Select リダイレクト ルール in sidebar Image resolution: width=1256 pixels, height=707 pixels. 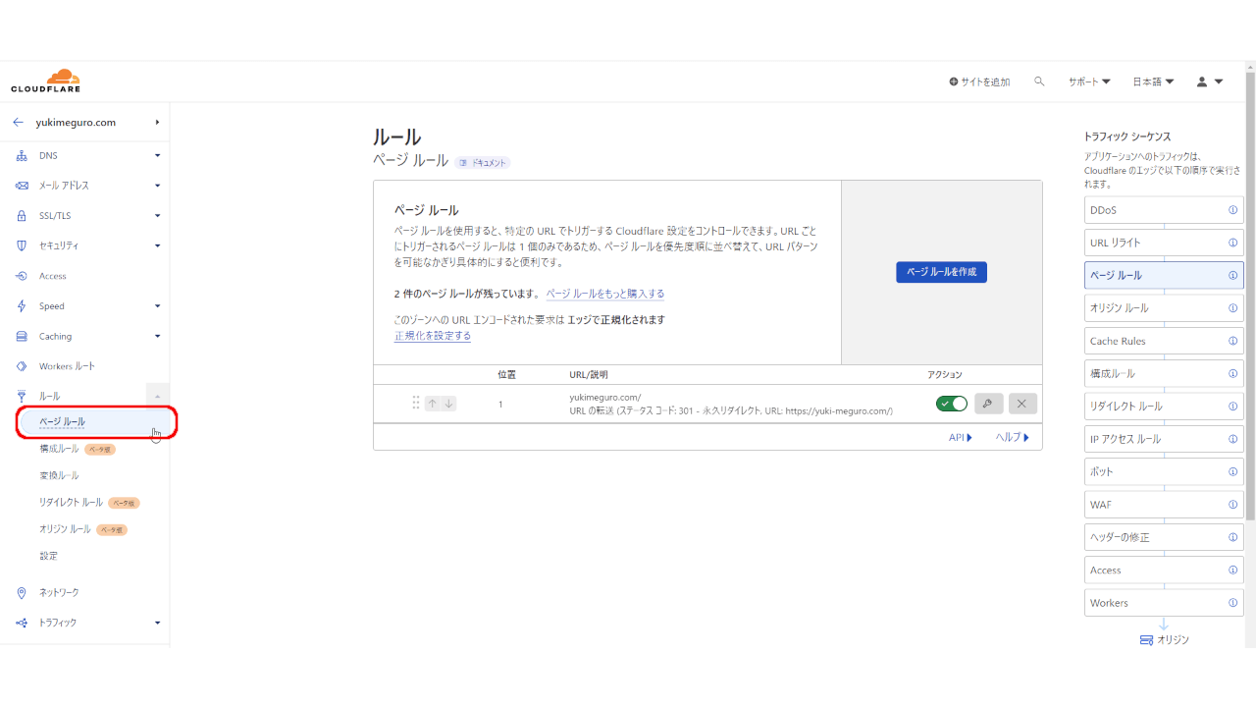click(x=71, y=502)
